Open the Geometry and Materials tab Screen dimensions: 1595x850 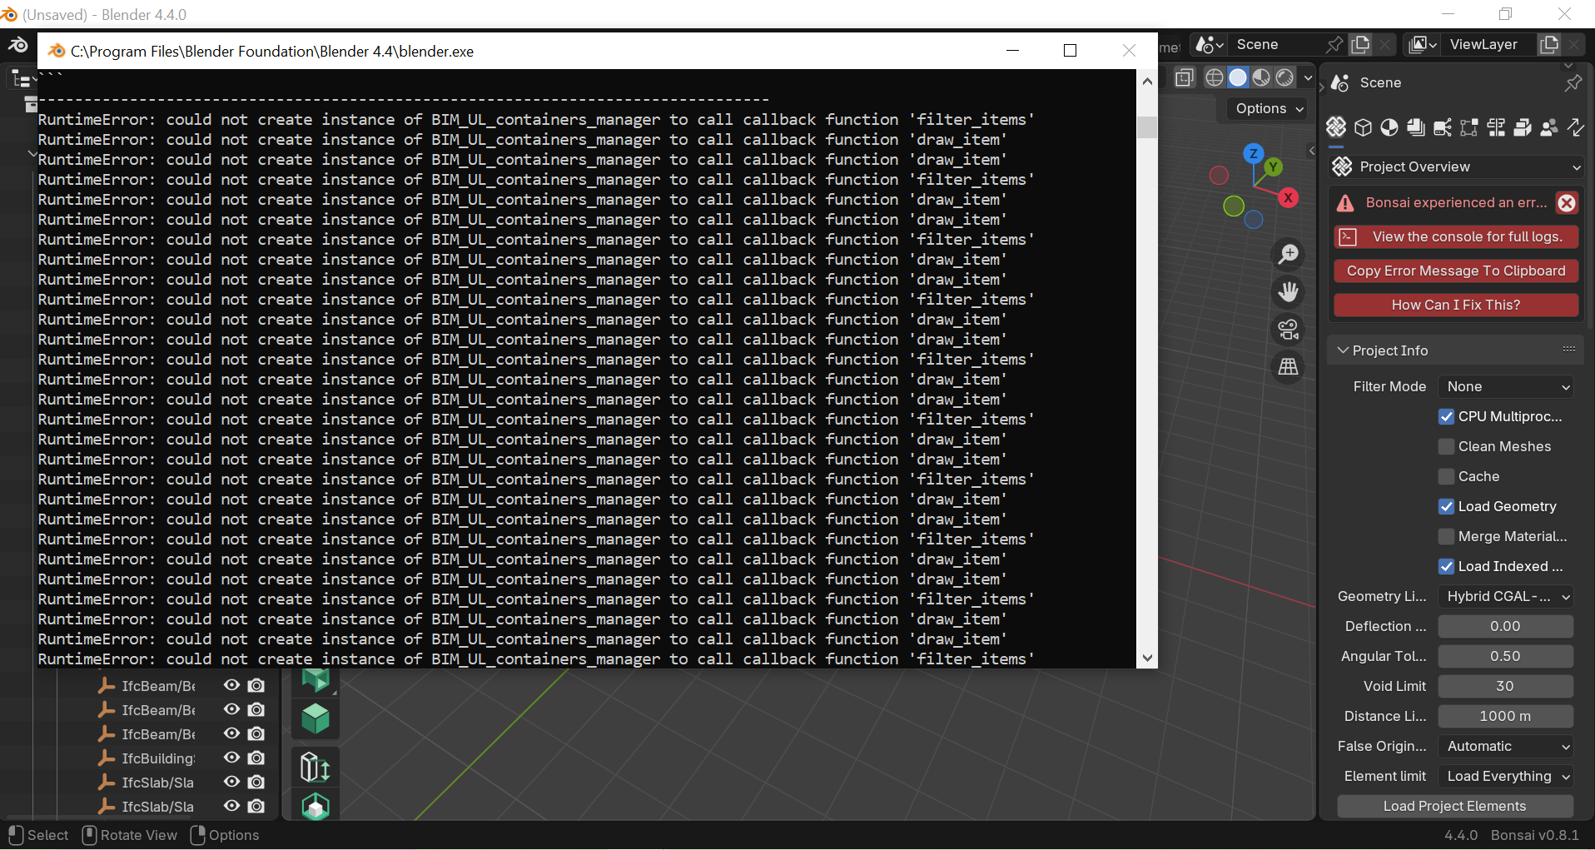click(x=1389, y=127)
